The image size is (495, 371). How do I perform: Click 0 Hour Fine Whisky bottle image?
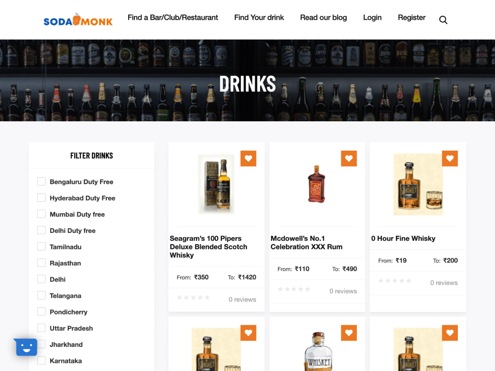click(x=418, y=184)
